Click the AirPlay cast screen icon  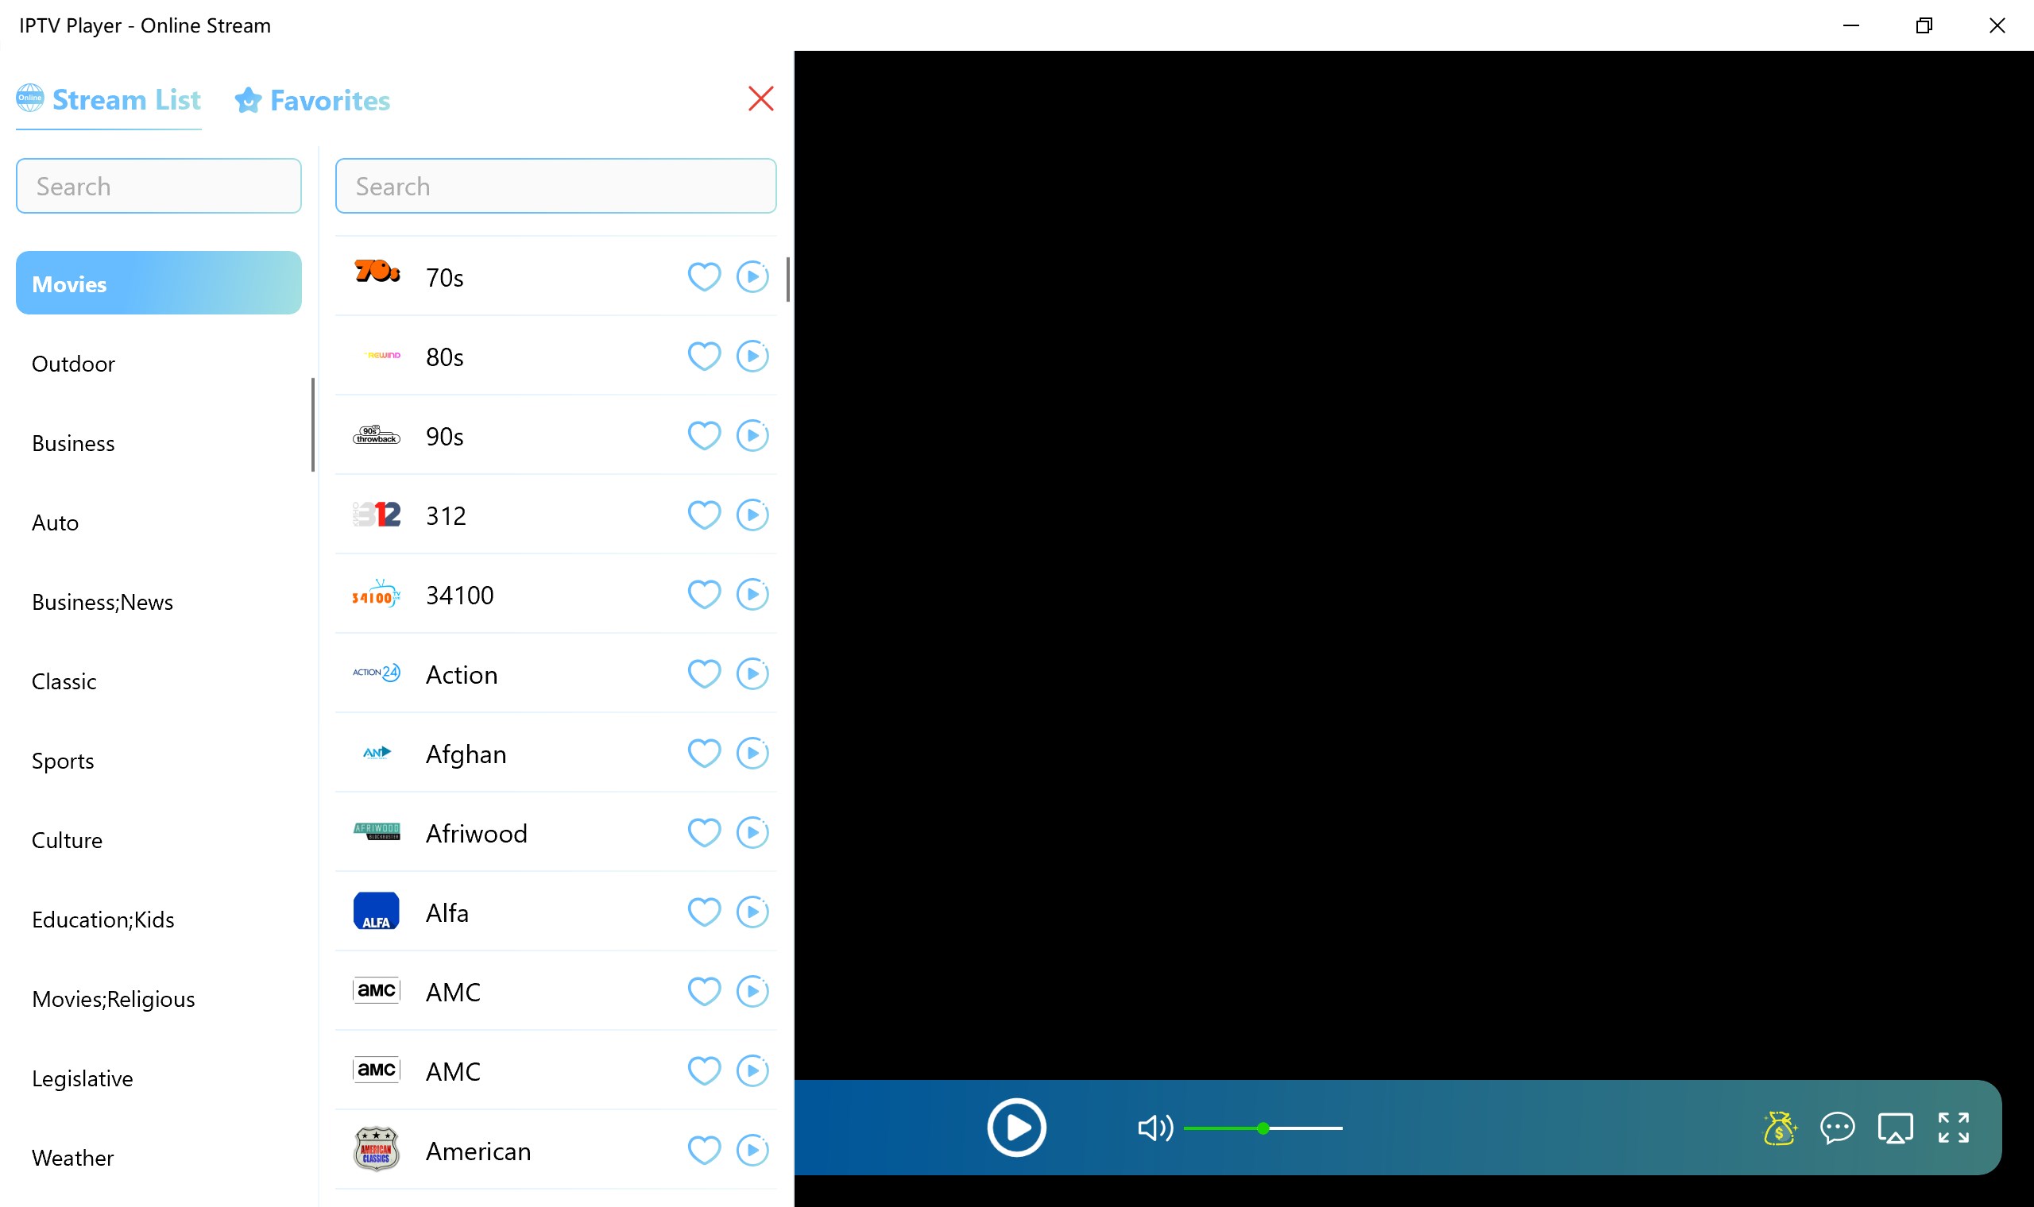coord(1895,1128)
